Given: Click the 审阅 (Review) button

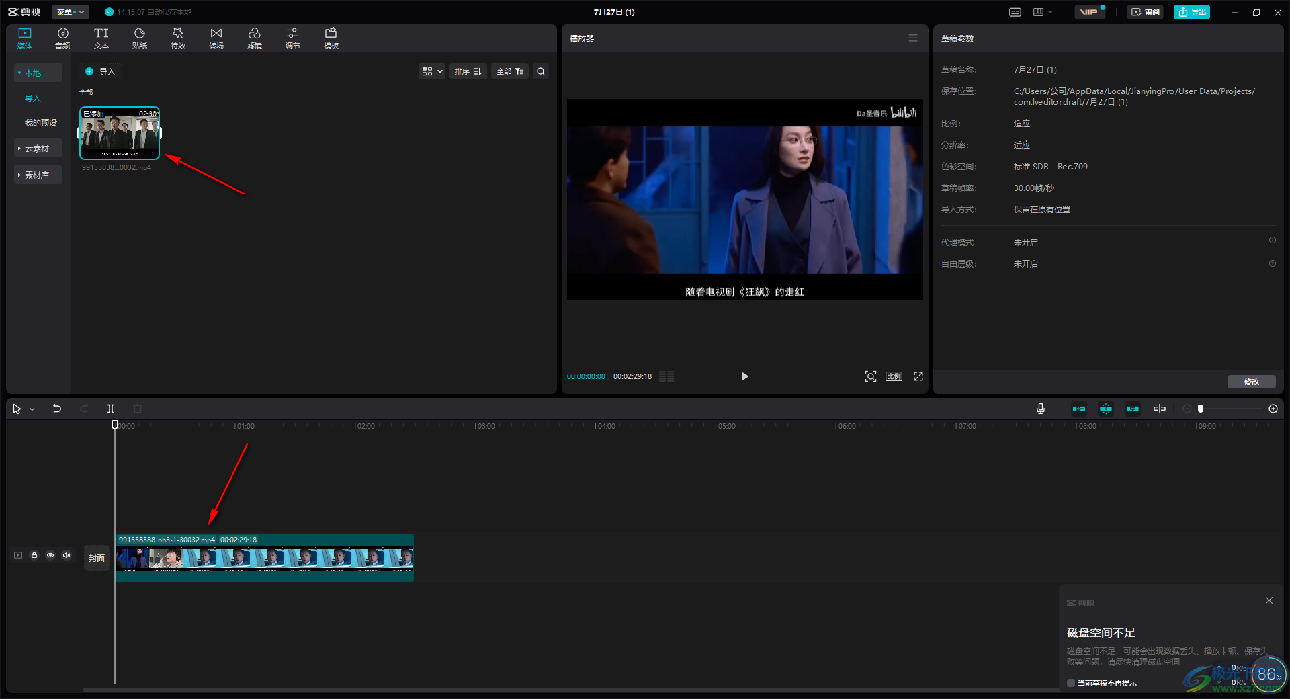Looking at the screenshot, I should [1146, 12].
